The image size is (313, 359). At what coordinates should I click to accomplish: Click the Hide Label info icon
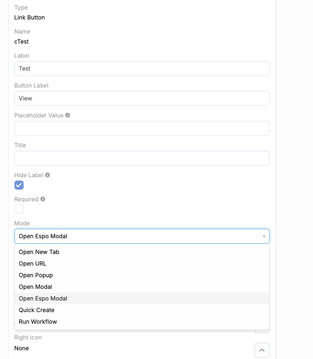[x=48, y=175]
